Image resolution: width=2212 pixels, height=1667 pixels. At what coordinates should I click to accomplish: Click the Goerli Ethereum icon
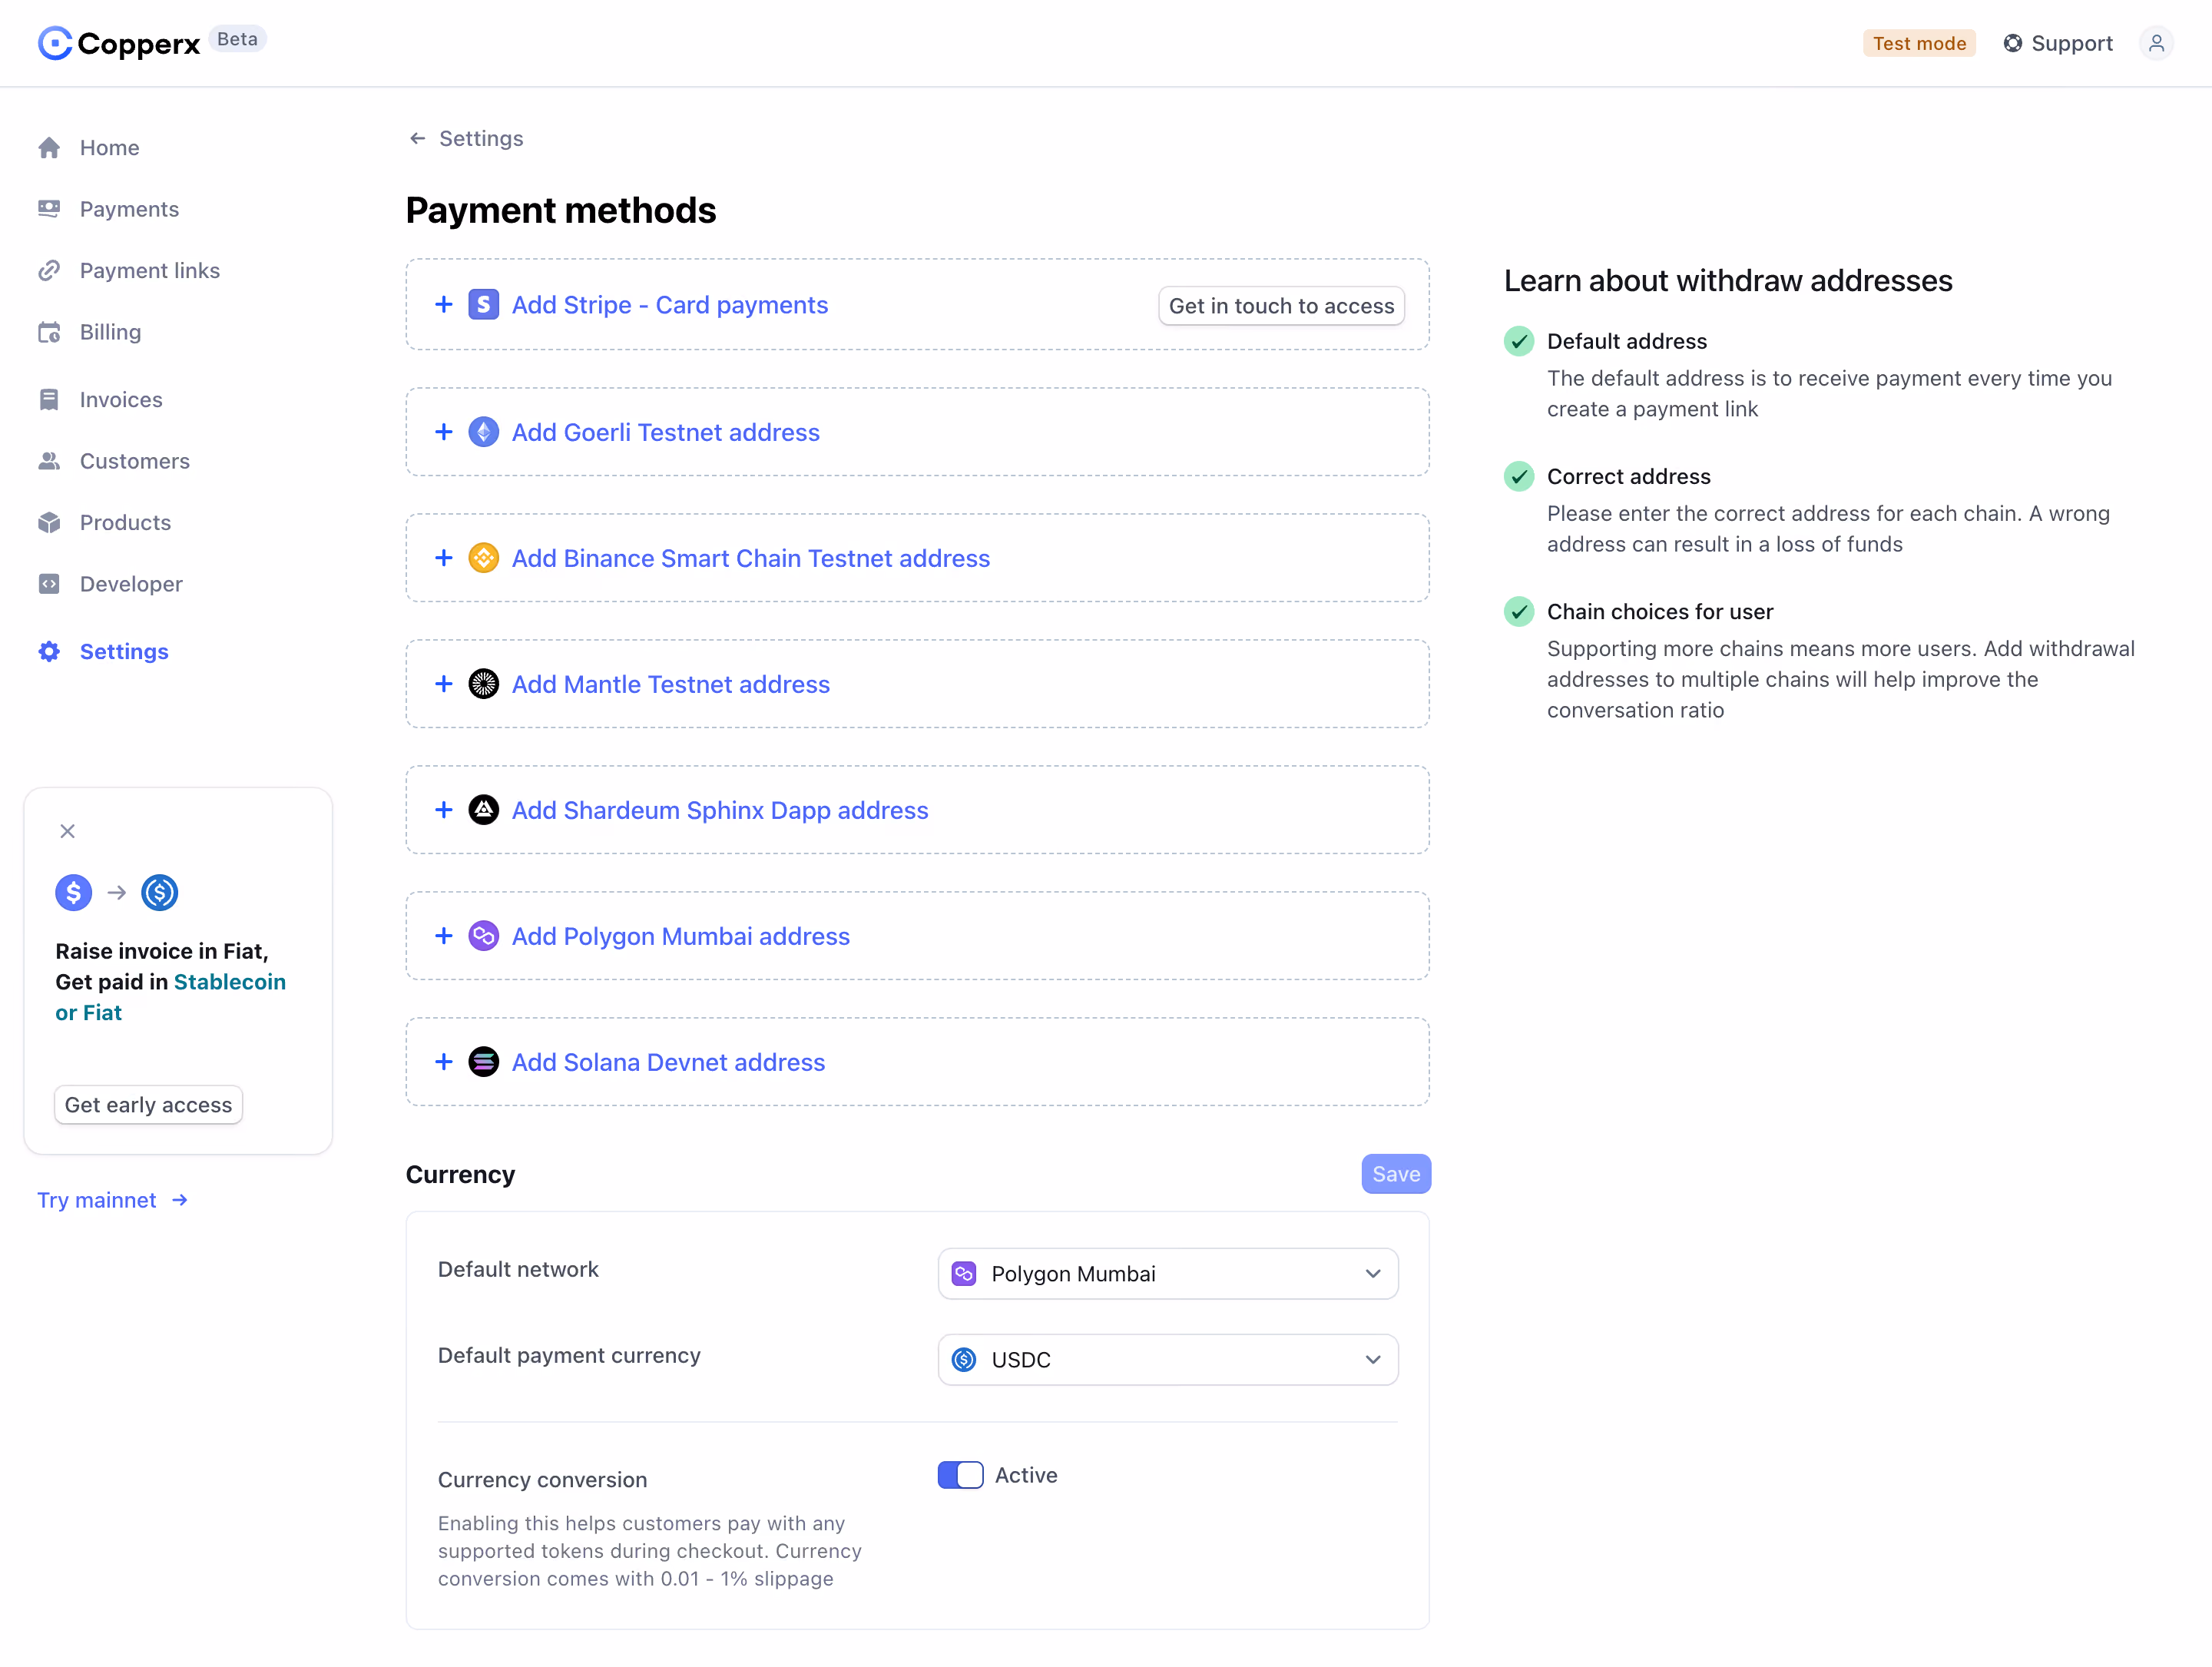point(484,432)
